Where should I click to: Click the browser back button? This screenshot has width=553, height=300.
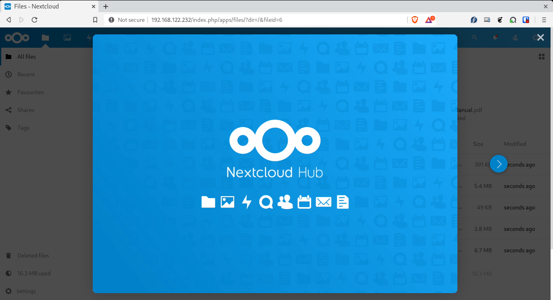click(x=9, y=20)
